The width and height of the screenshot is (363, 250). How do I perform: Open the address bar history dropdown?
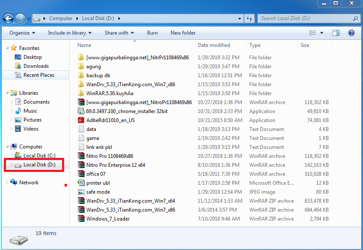pos(239,19)
